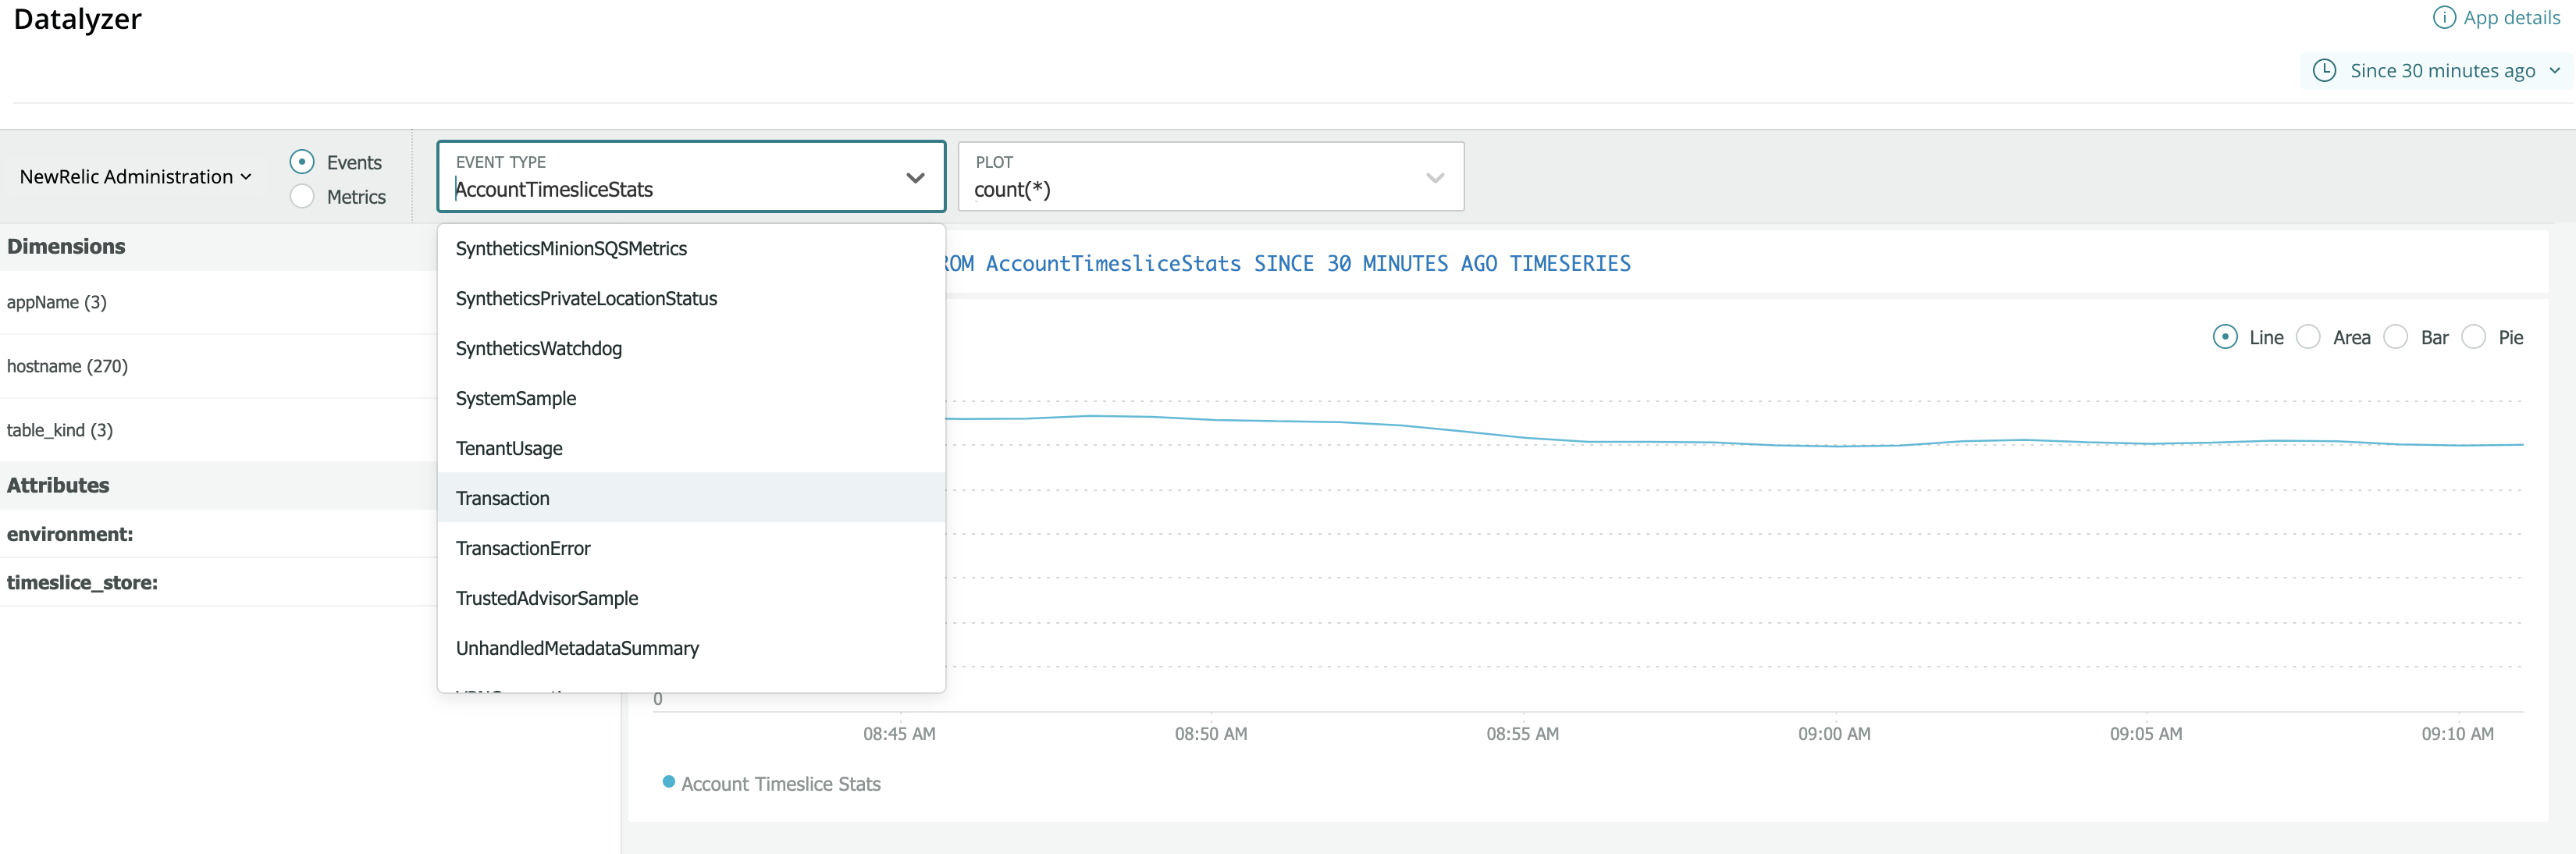This screenshot has width=2576, height=854.
Task: Switch chart to Pie type
Action: coord(2474,337)
